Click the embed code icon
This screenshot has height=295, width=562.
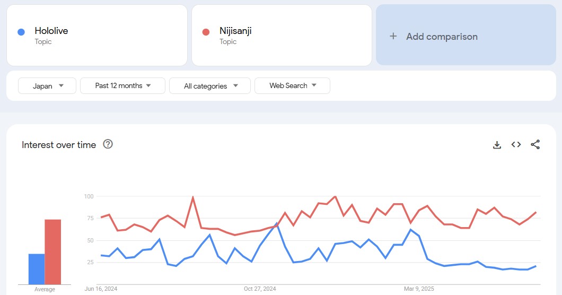(516, 145)
